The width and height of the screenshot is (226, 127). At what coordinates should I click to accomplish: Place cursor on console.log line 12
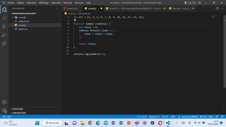tap(89, 54)
